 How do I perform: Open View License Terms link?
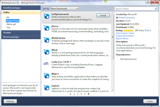pyautogui.click(x=125, y=33)
